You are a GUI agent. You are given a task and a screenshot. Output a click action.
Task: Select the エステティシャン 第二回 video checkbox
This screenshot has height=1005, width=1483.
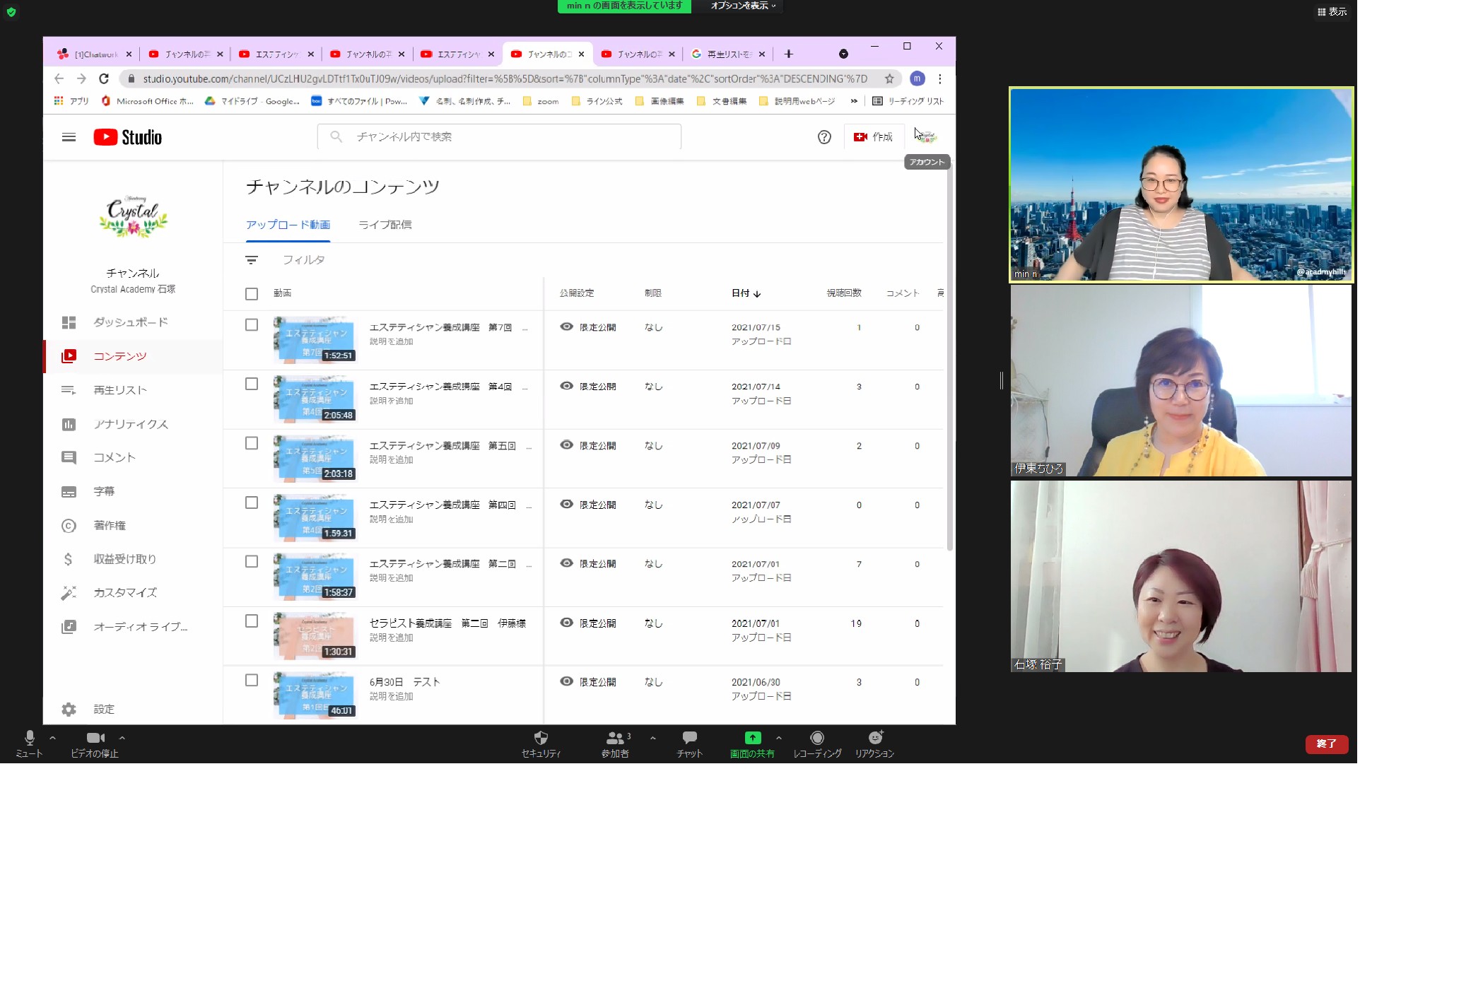click(252, 561)
